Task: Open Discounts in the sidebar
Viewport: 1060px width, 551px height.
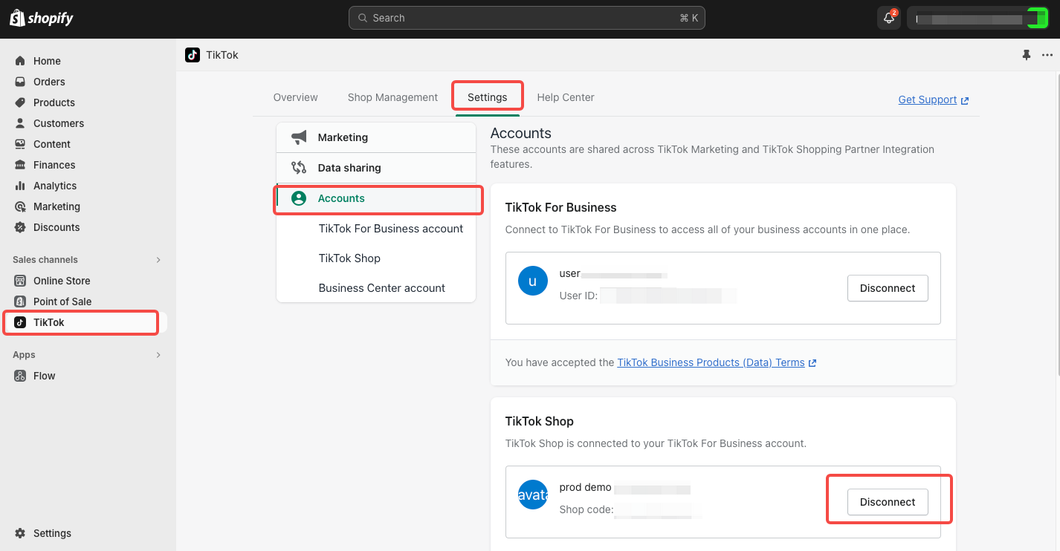Action: coord(56,227)
